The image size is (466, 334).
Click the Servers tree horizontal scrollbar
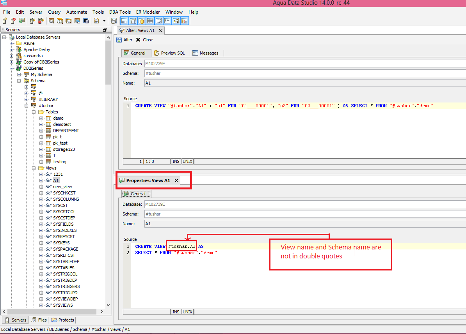52,311
